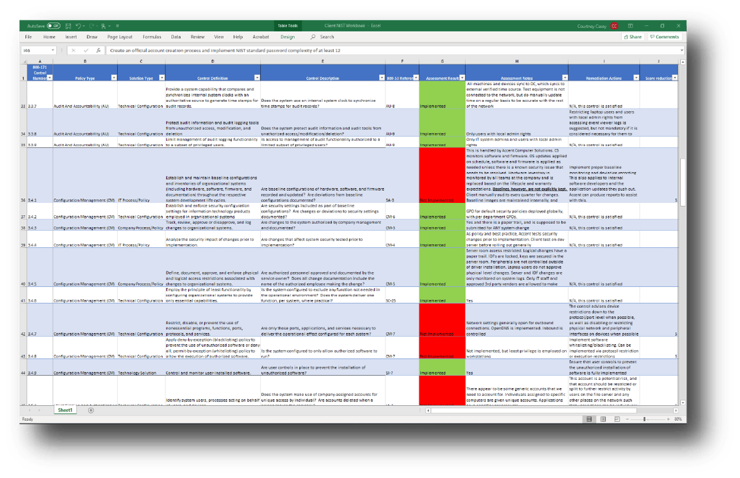
Task: Select column header H
Action: click(517, 62)
